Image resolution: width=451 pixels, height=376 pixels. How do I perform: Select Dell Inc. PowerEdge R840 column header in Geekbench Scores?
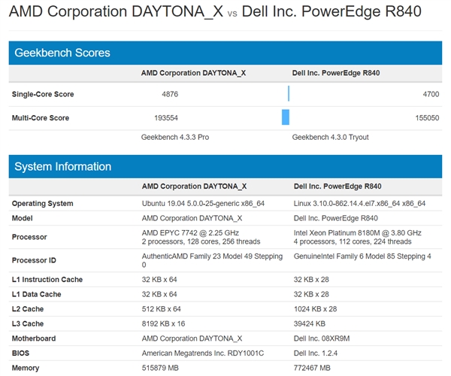point(336,73)
